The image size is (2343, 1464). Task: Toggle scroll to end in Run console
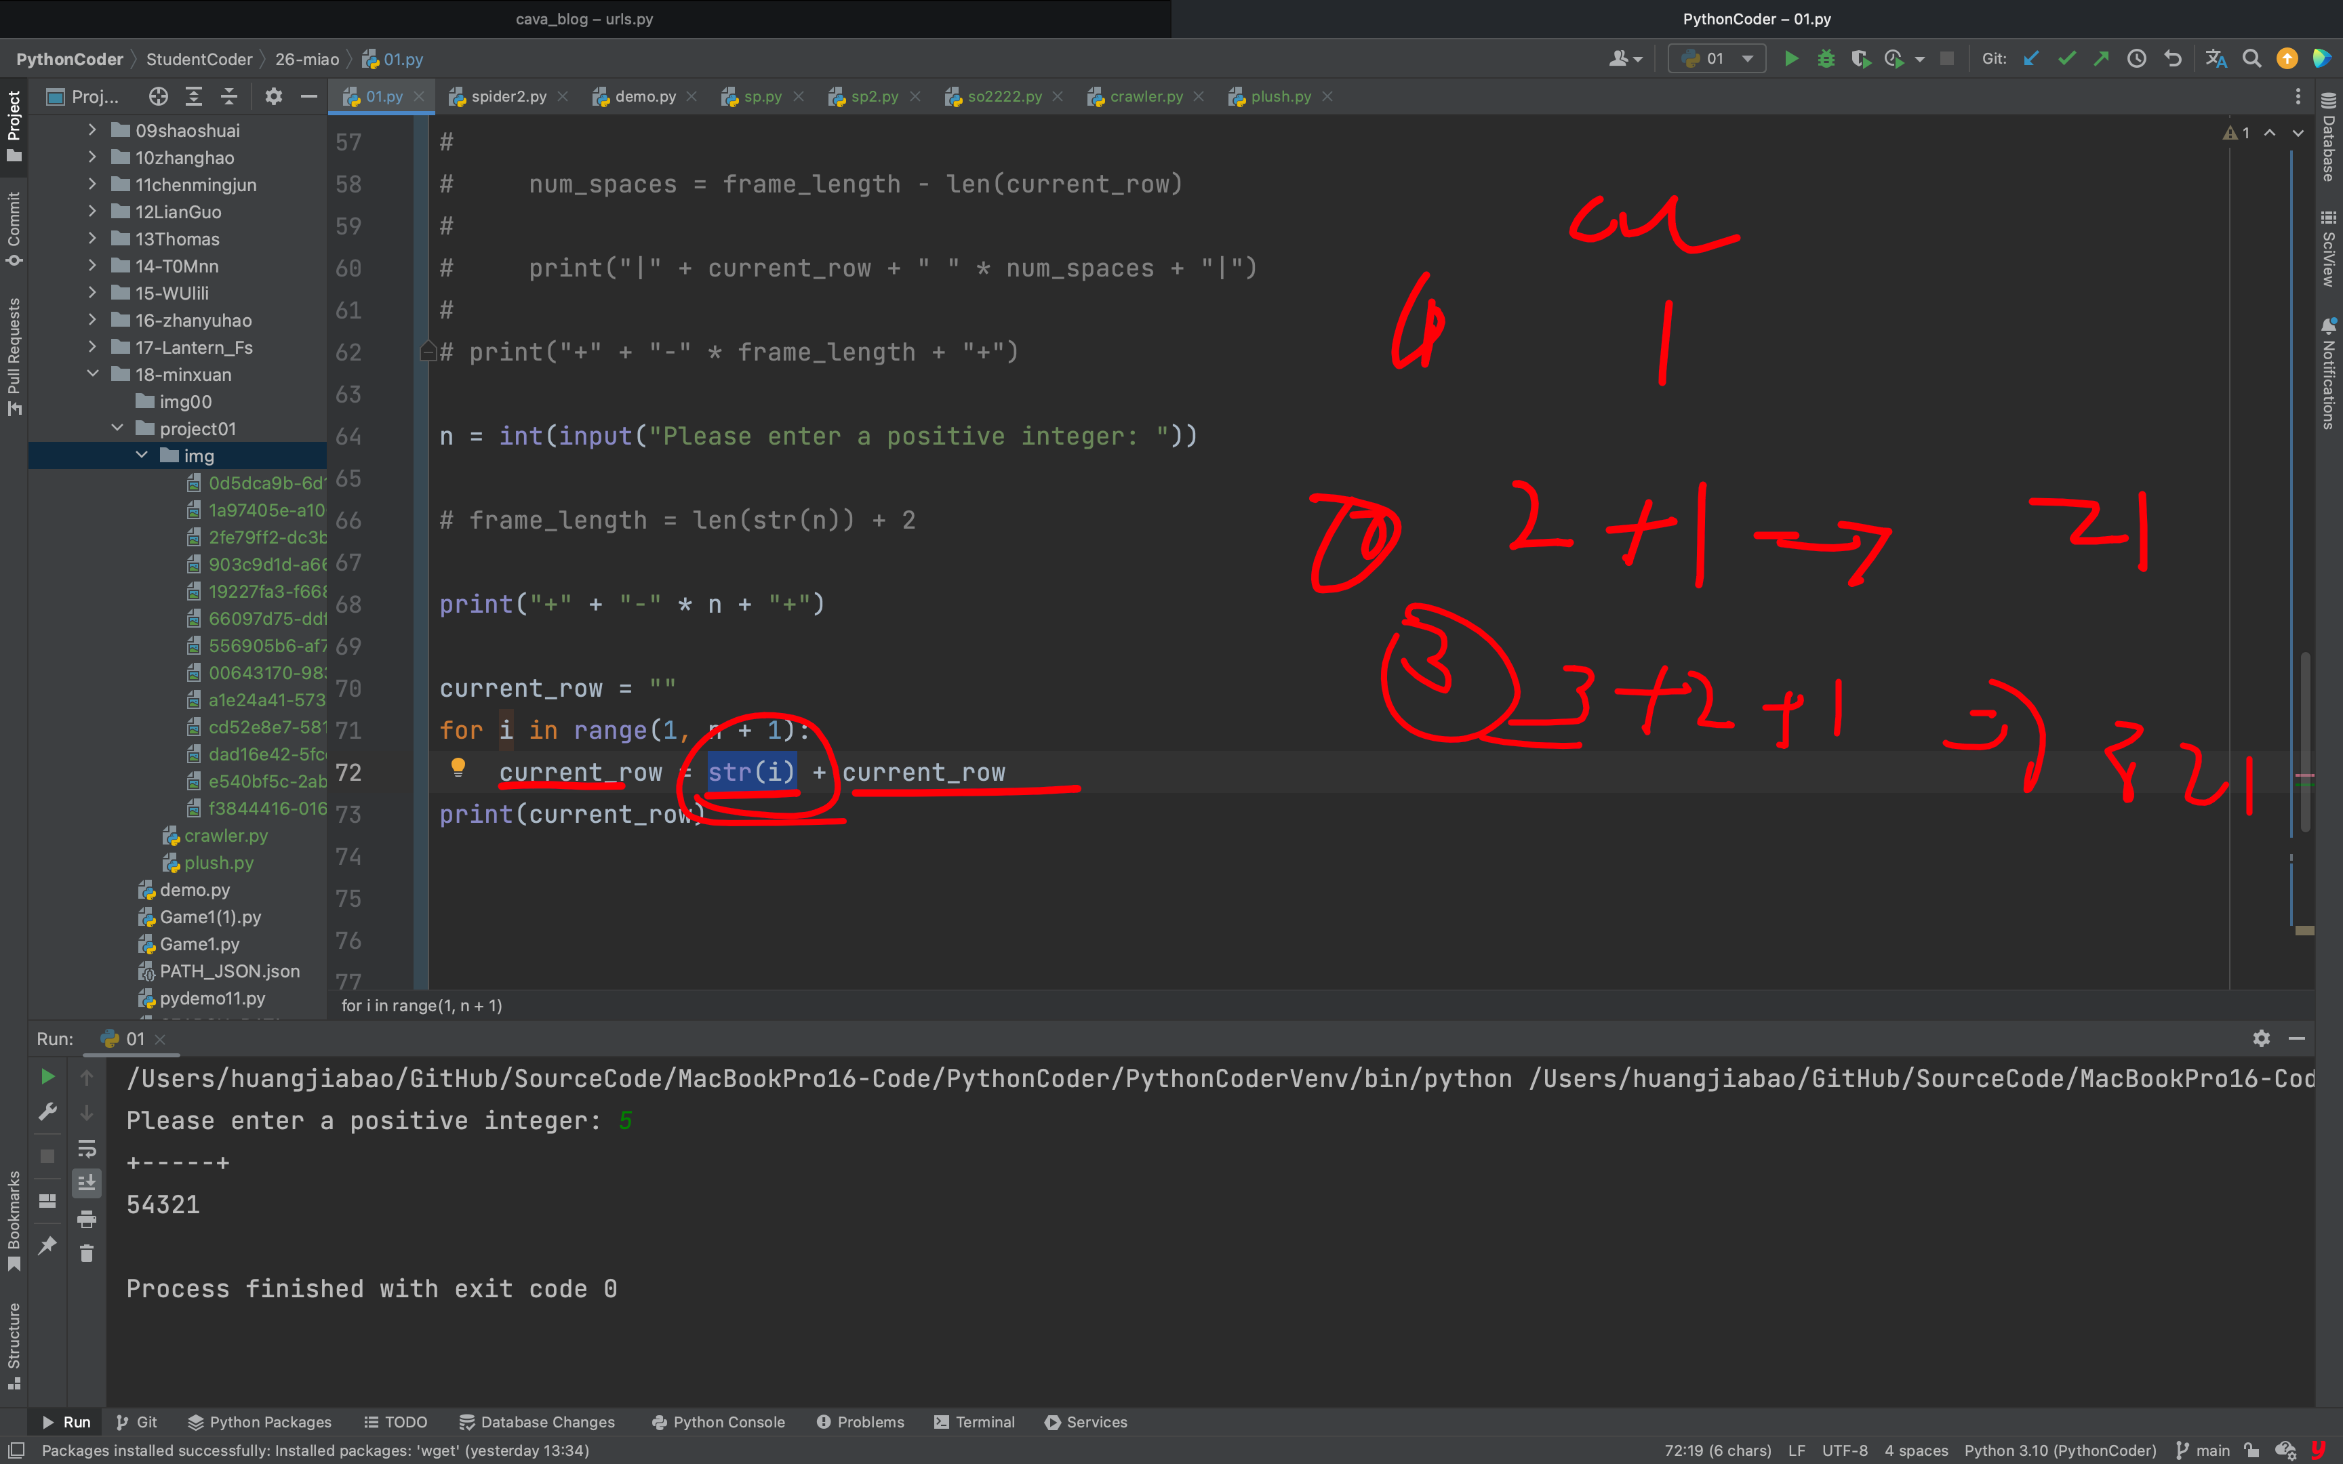coord(86,1183)
